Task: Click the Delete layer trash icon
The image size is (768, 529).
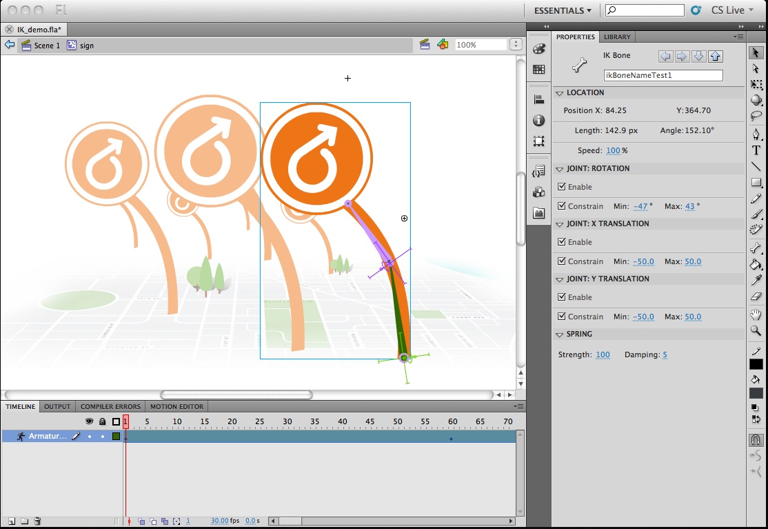Action: coord(38,521)
